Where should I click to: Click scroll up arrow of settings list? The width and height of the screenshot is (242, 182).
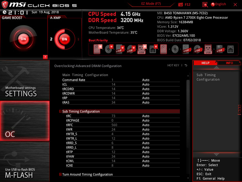tap(188, 76)
